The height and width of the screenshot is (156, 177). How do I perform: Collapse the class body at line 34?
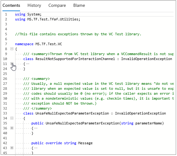[x=12, y=118]
